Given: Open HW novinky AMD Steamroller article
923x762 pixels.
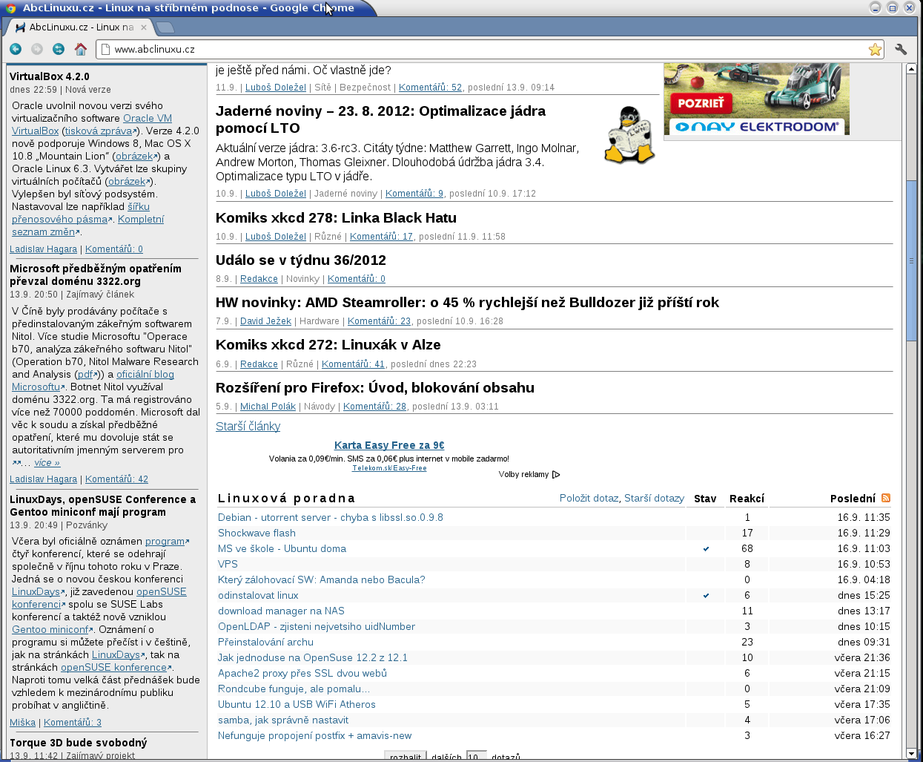Looking at the screenshot, I should coord(467,303).
